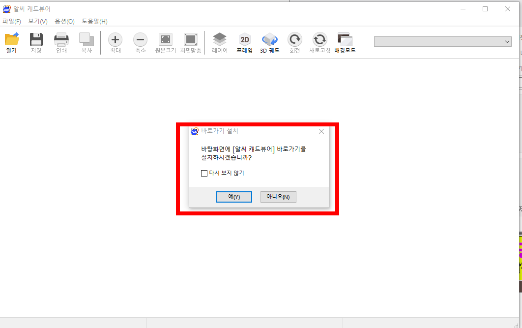Image resolution: width=522 pixels, height=328 pixels.
Task: Show original size with 원본크기 icon
Action: 165,42
